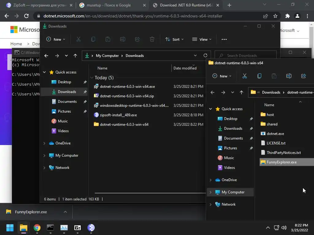Sort by Name column in Downloads window
This screenshot has height=235, width=314.
[x=102, y=68]
